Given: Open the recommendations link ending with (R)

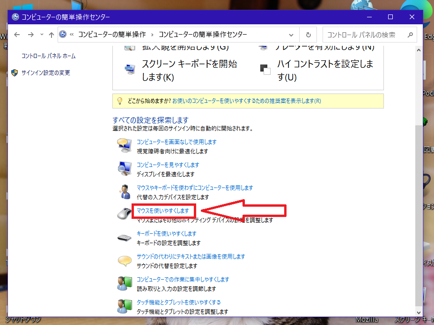Looking at the screenshot, I should point(247,101).
